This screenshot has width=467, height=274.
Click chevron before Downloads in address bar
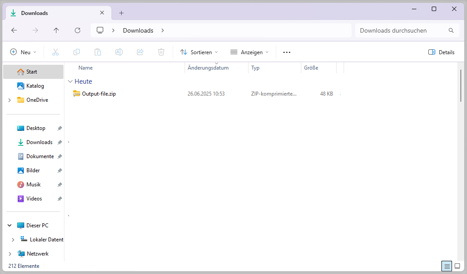pos(114,30)
